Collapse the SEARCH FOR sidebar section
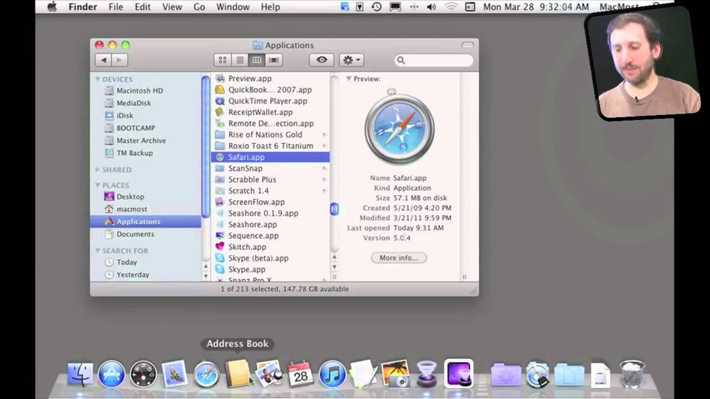This screenshot has height=399, width=710. point(98,250)
